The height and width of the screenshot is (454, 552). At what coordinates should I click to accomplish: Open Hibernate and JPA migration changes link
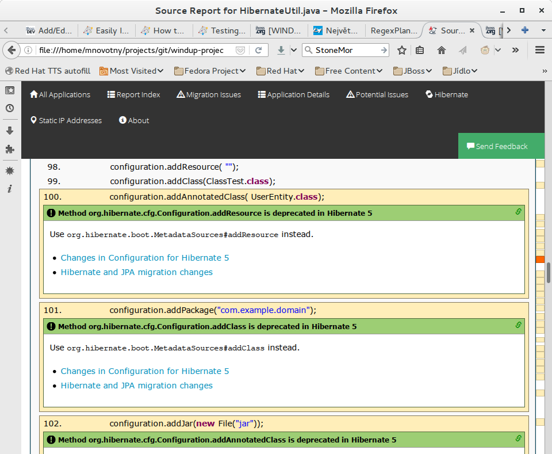[x=136, y=272]
